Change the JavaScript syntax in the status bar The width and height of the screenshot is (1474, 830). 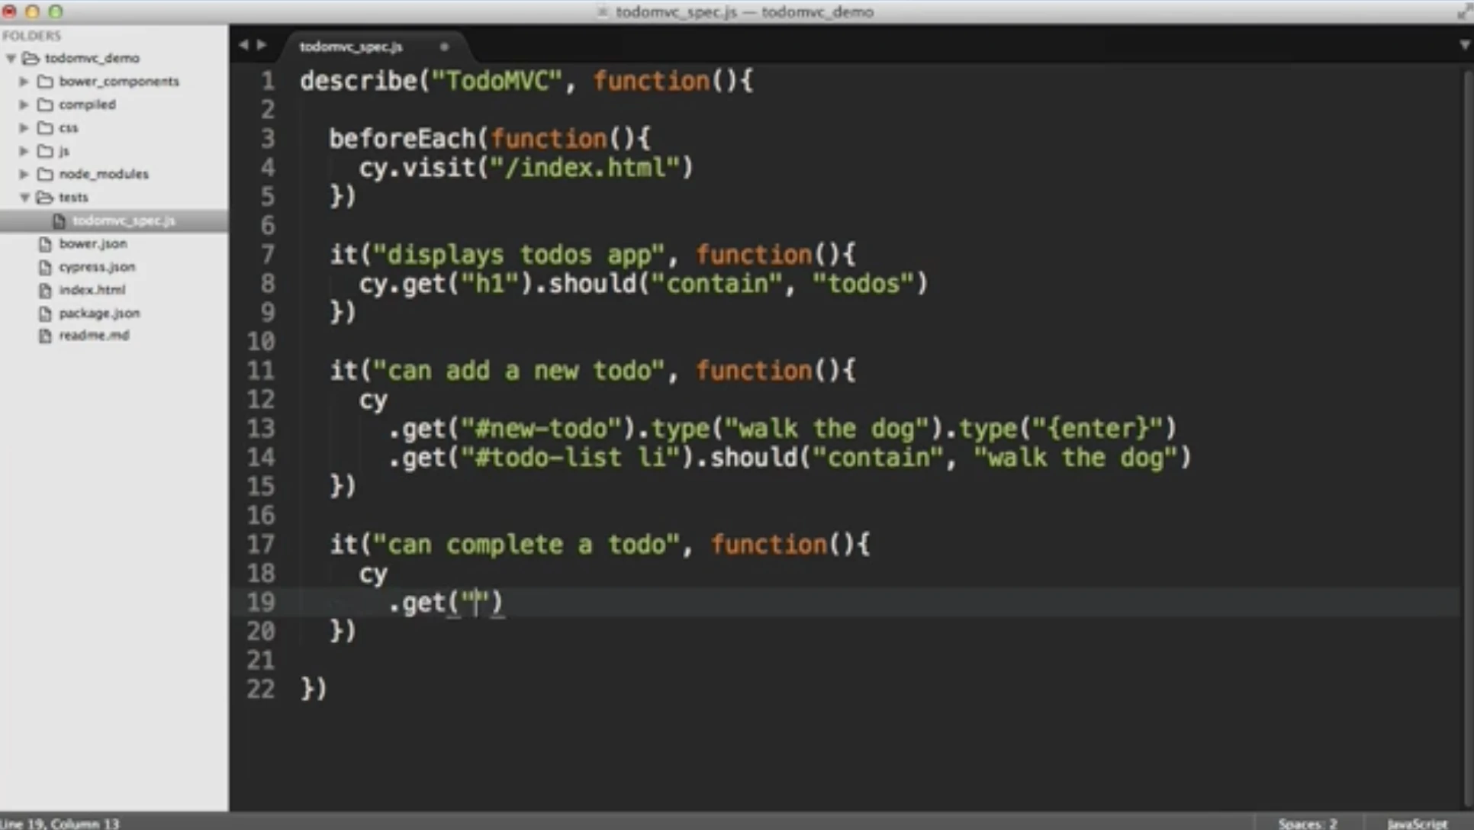pos(1416,823)
